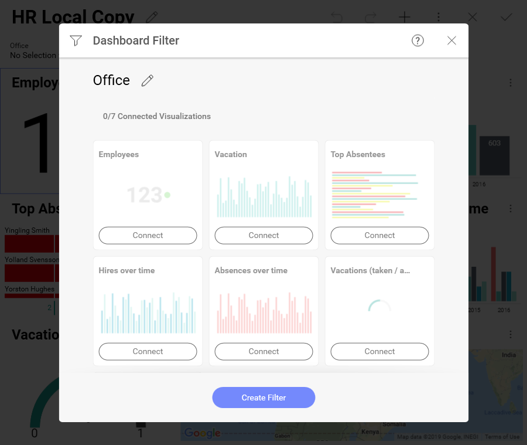Connect the Employees visualization
527x445 pixels.
(148, 235)
